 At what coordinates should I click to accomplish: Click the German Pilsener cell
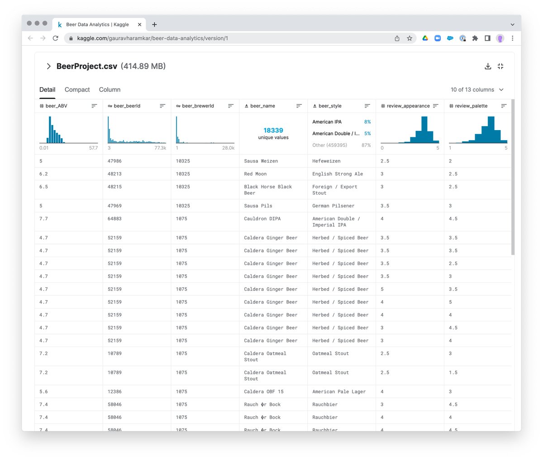click(342, 206)
